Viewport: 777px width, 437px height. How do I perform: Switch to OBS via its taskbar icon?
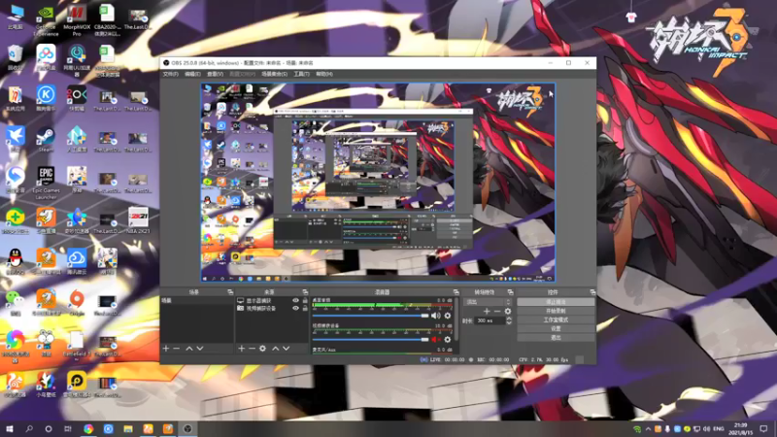pos(187,429)
